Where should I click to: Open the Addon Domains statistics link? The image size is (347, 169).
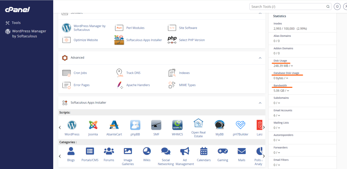coord(283,48)
